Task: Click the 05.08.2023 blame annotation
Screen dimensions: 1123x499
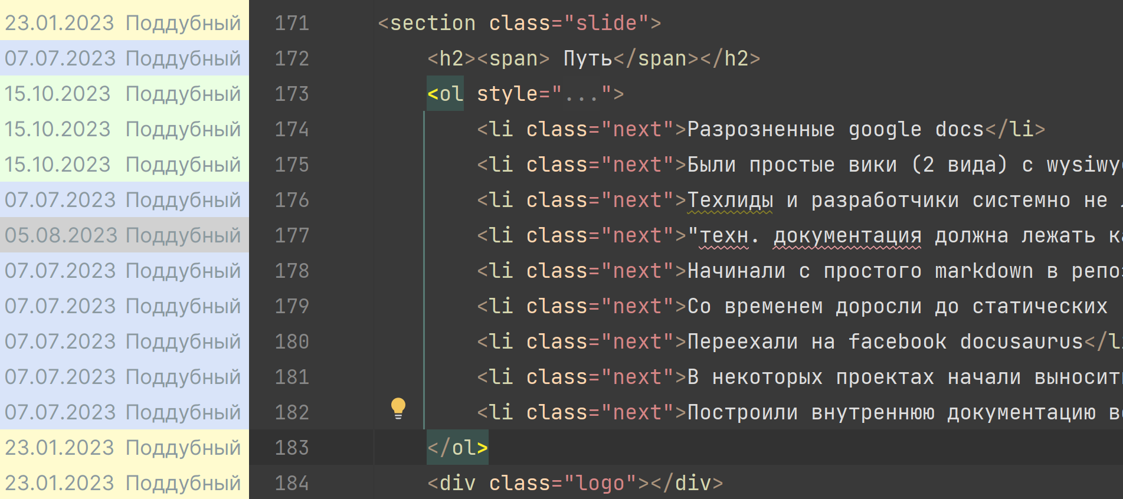Action: pos(123,235)
